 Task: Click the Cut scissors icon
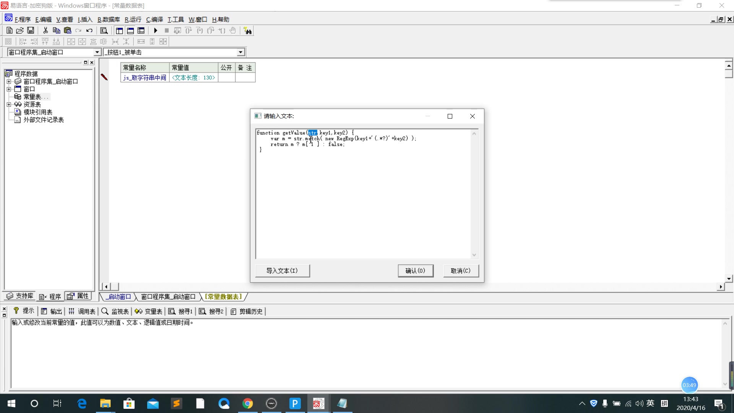[45, 31]
